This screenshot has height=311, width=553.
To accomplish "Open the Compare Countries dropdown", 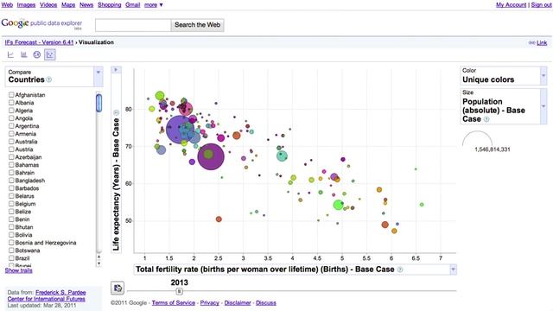I will tap(99, 77).
